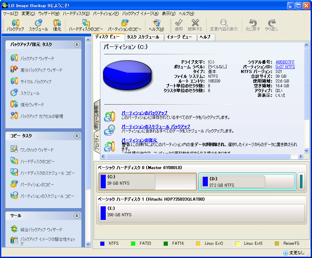Open the 表示(V) menu
The image size is (312, 258).
tap(169, 14)
